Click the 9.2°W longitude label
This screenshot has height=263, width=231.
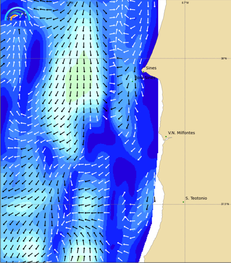point(69,3)
